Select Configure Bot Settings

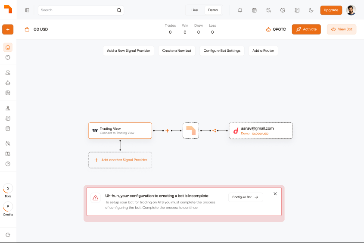[x=222, y=50]
